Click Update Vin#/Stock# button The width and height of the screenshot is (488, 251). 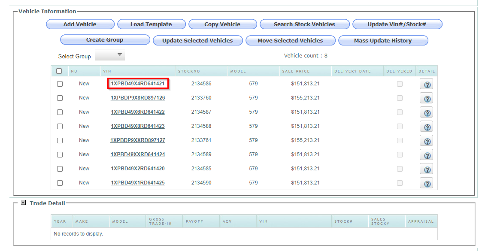[x=397, y=24]
